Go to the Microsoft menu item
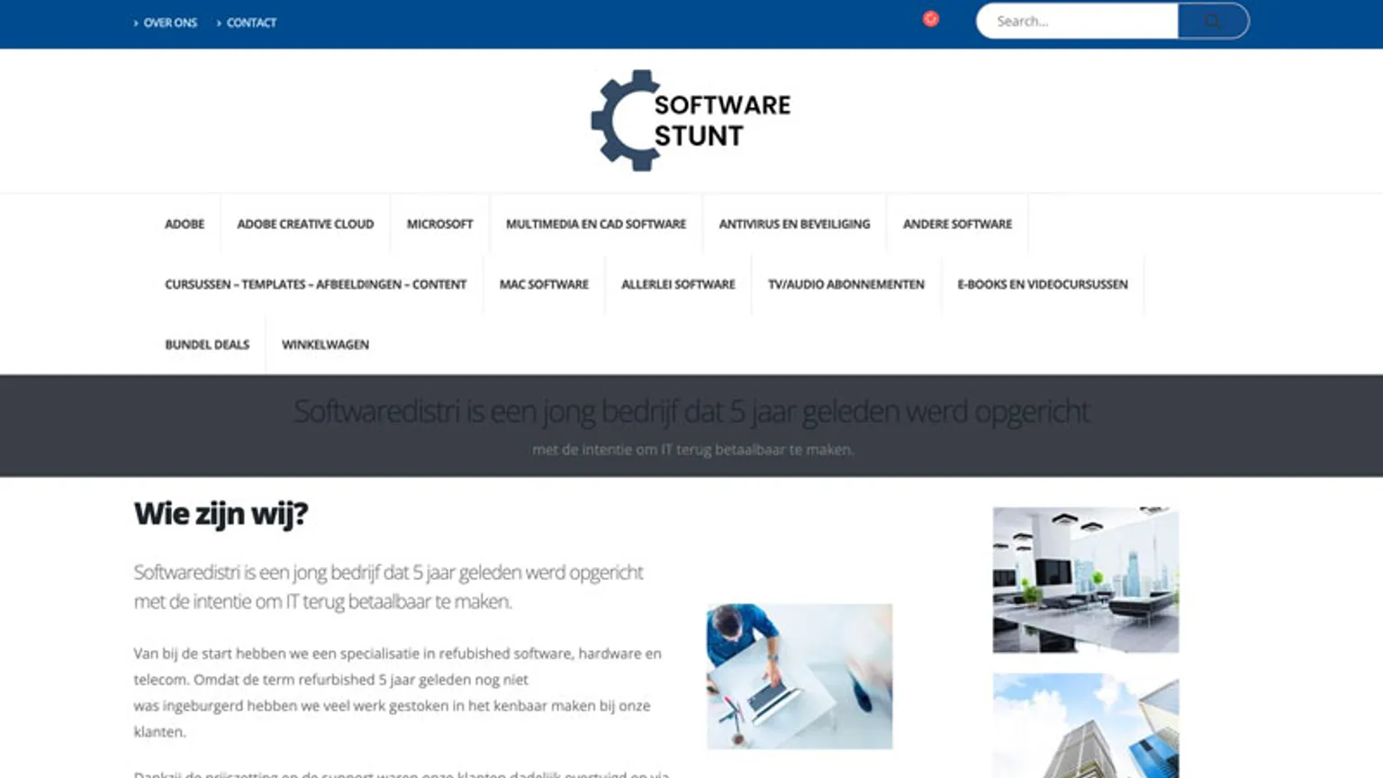The width and height of the screenshot is (1383, 778). pos(439,224)
